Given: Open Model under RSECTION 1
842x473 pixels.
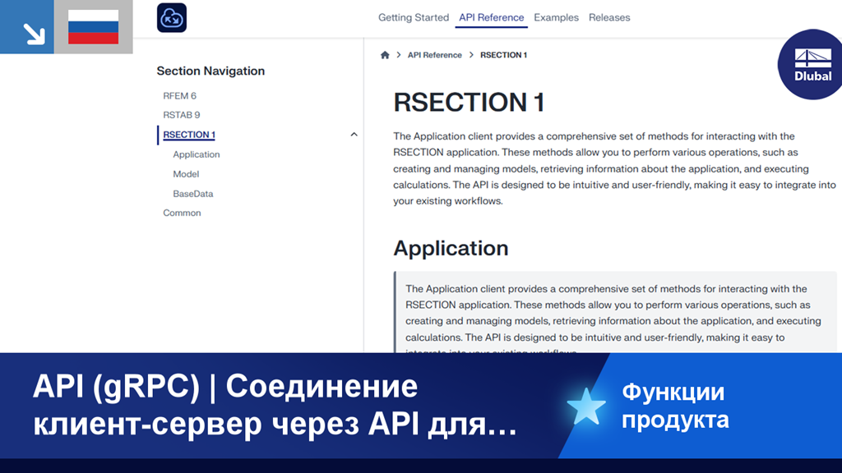Looking at the screenshot, I should 186,174.
